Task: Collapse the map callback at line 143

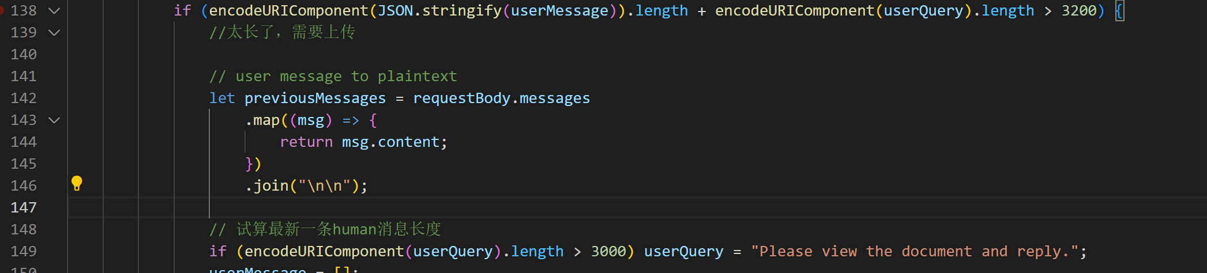Action: pyautogui.click(x=54, y=120)
